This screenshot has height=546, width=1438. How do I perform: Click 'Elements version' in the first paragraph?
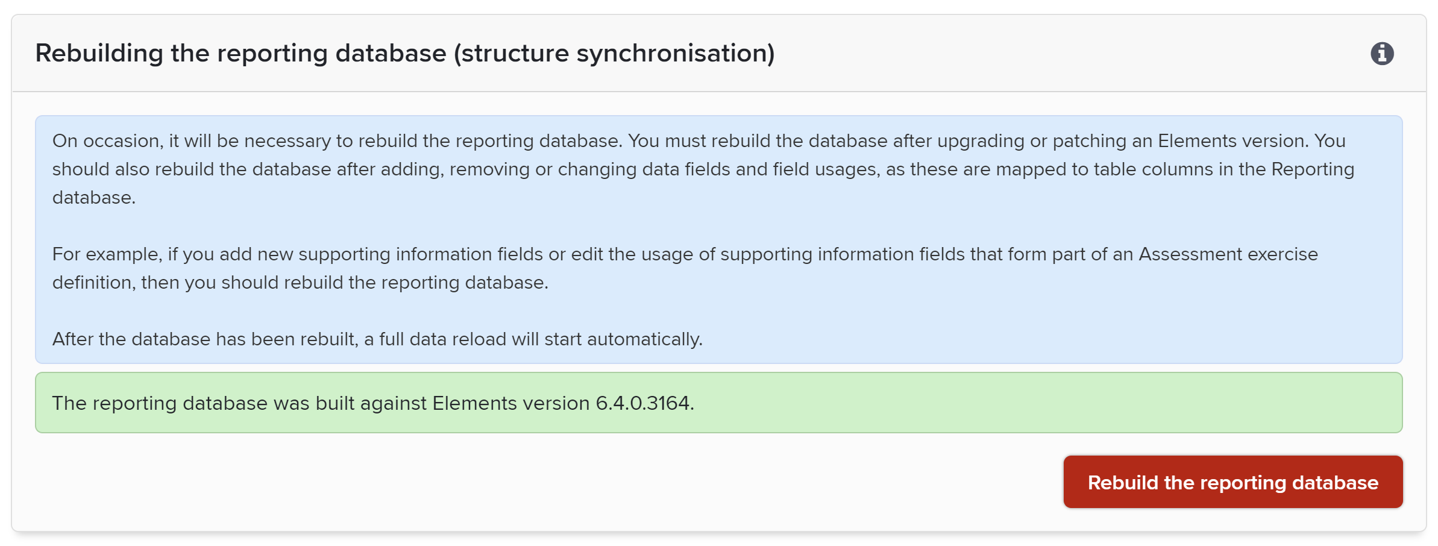coord(1232,141)
